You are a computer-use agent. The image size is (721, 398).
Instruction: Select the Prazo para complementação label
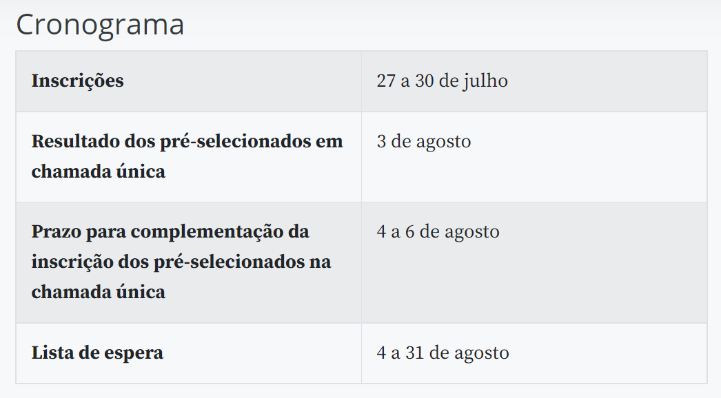pos(181,262)
